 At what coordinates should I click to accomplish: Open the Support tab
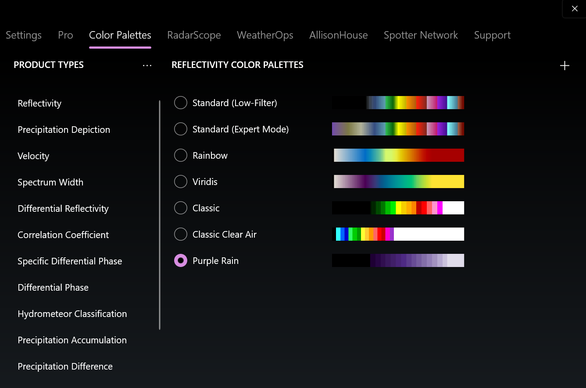[x=492, y=35]
